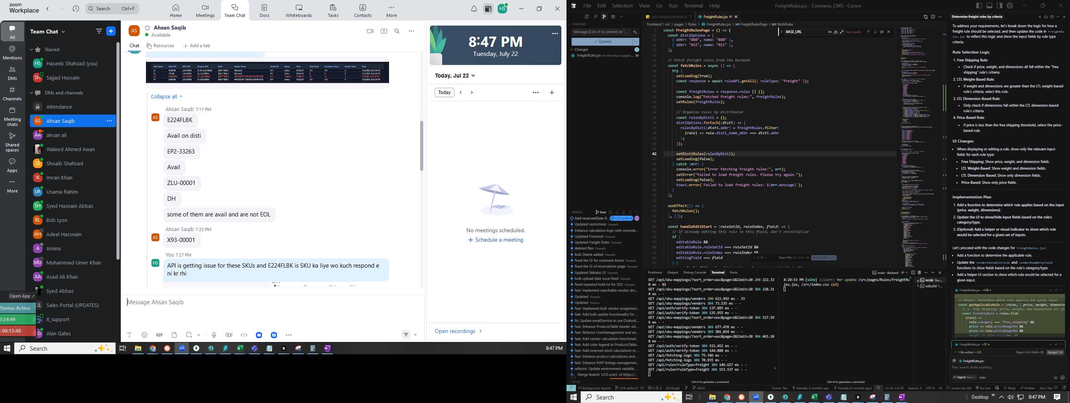
Task: Open the Whiteboards tab in Zoom
Action: (299, 11)
